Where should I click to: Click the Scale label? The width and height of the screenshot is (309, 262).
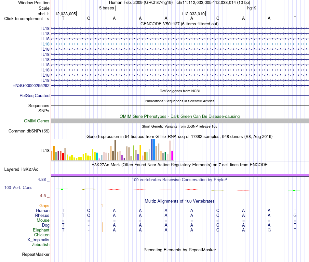pyautogui.click(x=44, y=8)
